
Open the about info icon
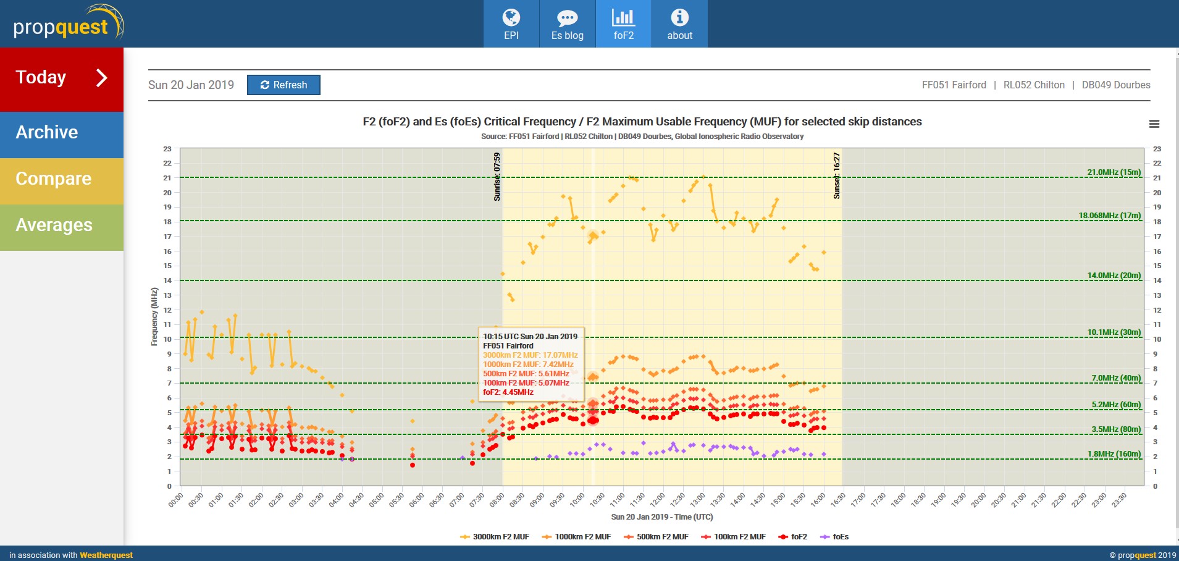(679, 24)
